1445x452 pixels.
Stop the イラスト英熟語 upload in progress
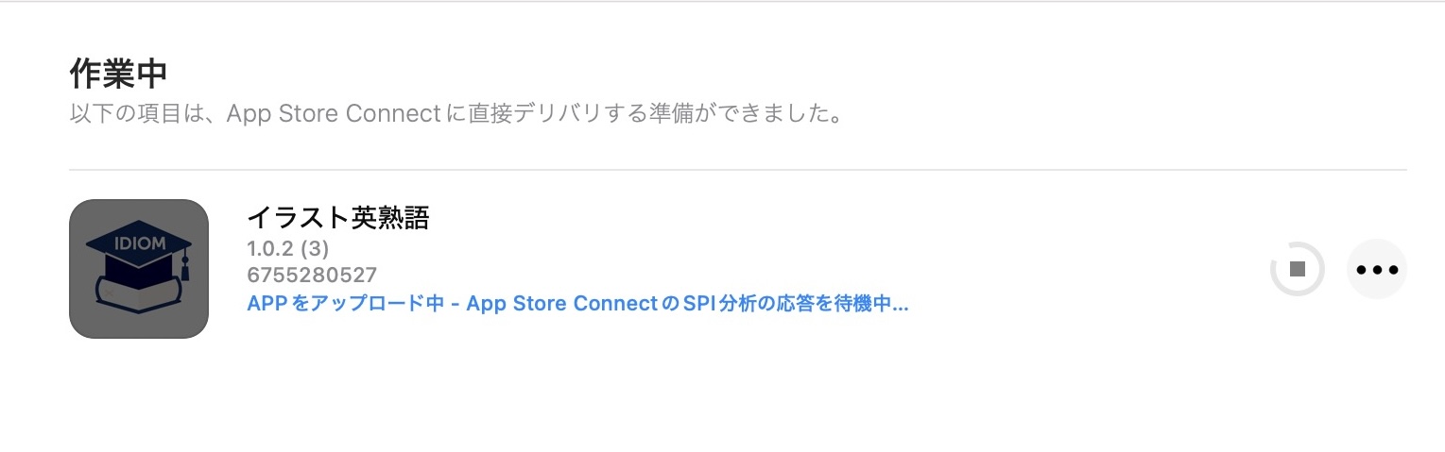(1298, 269)
